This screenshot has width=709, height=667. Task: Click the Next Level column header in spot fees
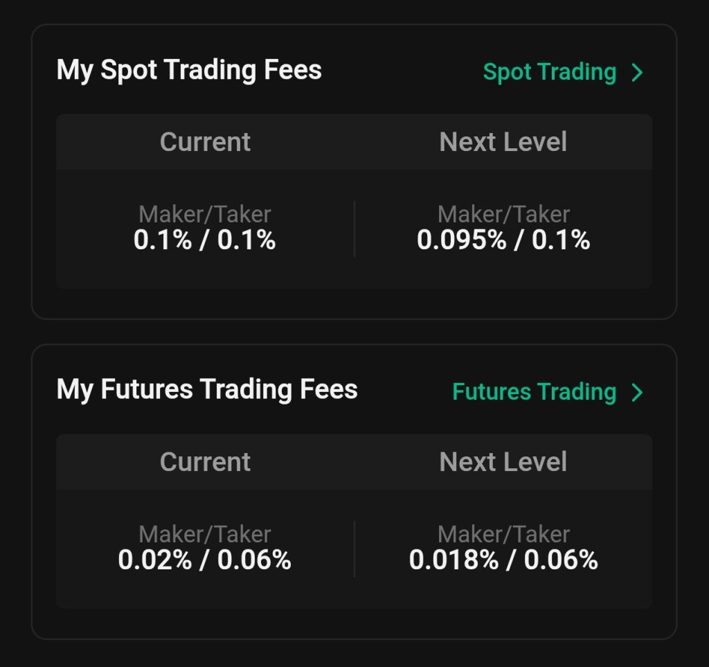point(503,141)
